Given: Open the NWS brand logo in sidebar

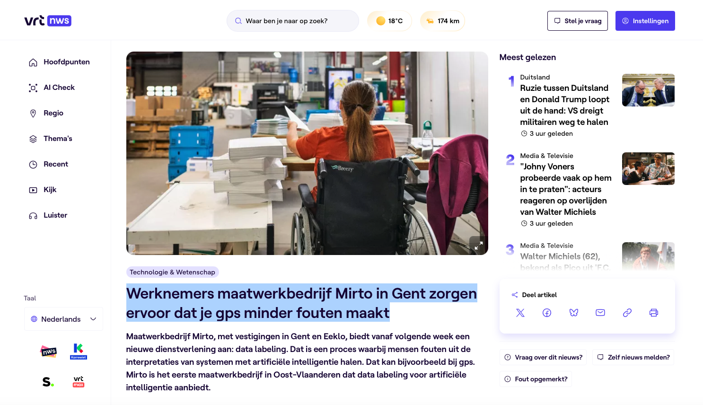Looking at the screenshot, I should 49,351.
